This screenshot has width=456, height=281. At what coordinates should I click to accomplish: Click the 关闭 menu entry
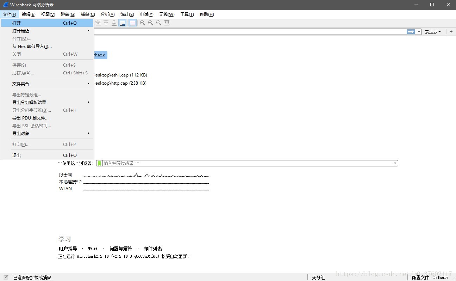pyautogui.click(x=47, y=54)
